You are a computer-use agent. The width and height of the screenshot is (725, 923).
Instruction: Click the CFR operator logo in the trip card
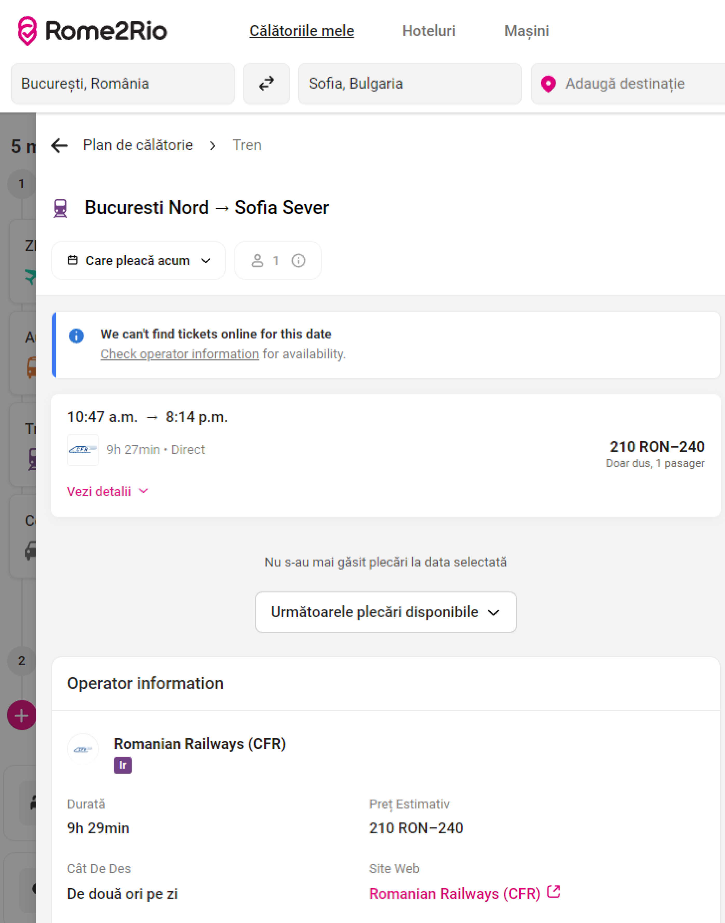pyautogui.click(x=83, y=450)
